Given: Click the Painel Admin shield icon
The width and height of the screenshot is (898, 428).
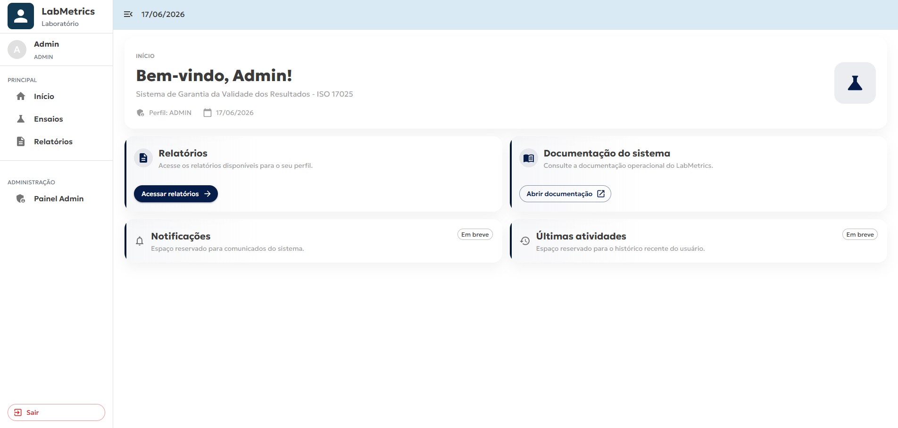Looking at the screenshot, I should point(21,198).
